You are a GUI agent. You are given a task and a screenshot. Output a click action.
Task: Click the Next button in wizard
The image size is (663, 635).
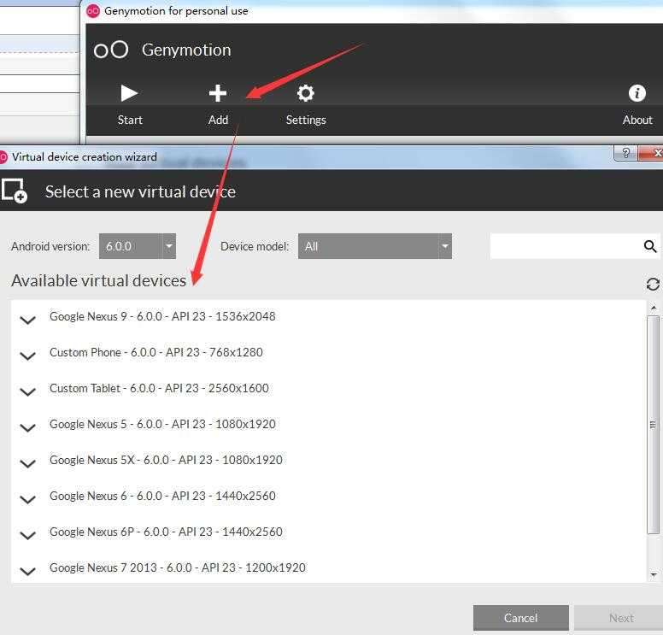[619, 618]
